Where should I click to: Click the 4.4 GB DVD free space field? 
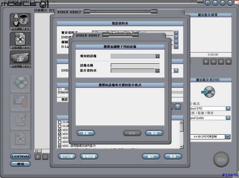pos(208,136)
